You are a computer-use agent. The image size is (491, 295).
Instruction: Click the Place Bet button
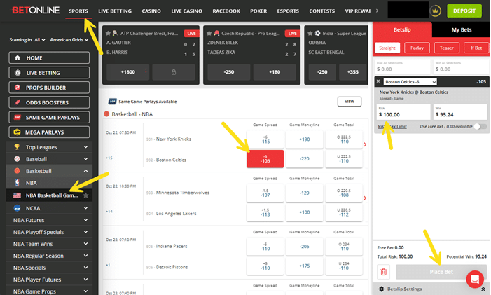pos(441,272)
